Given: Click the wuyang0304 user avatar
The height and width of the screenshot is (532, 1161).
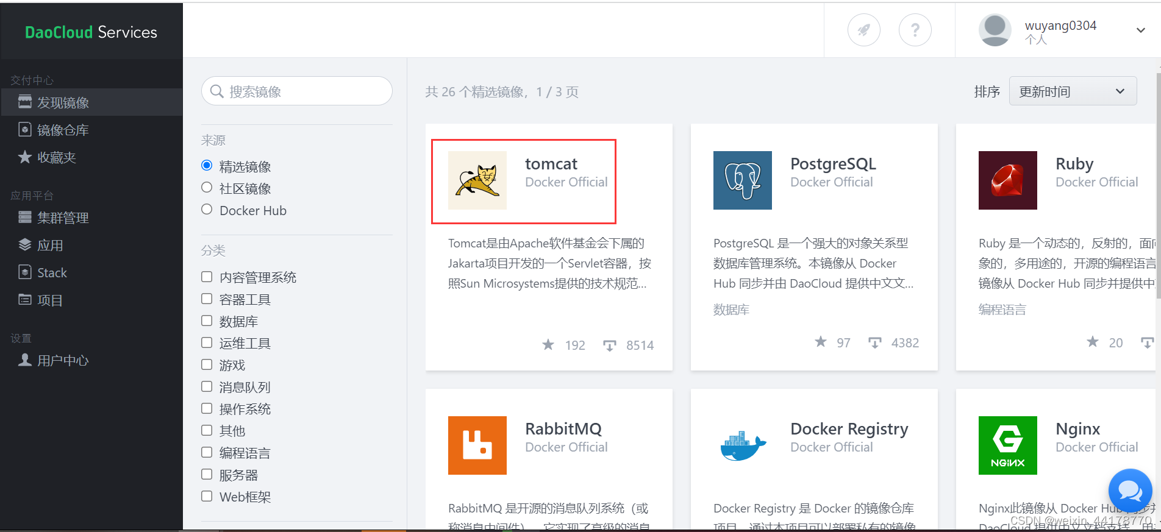Looking at the screenshot, I should pos(995,30).
